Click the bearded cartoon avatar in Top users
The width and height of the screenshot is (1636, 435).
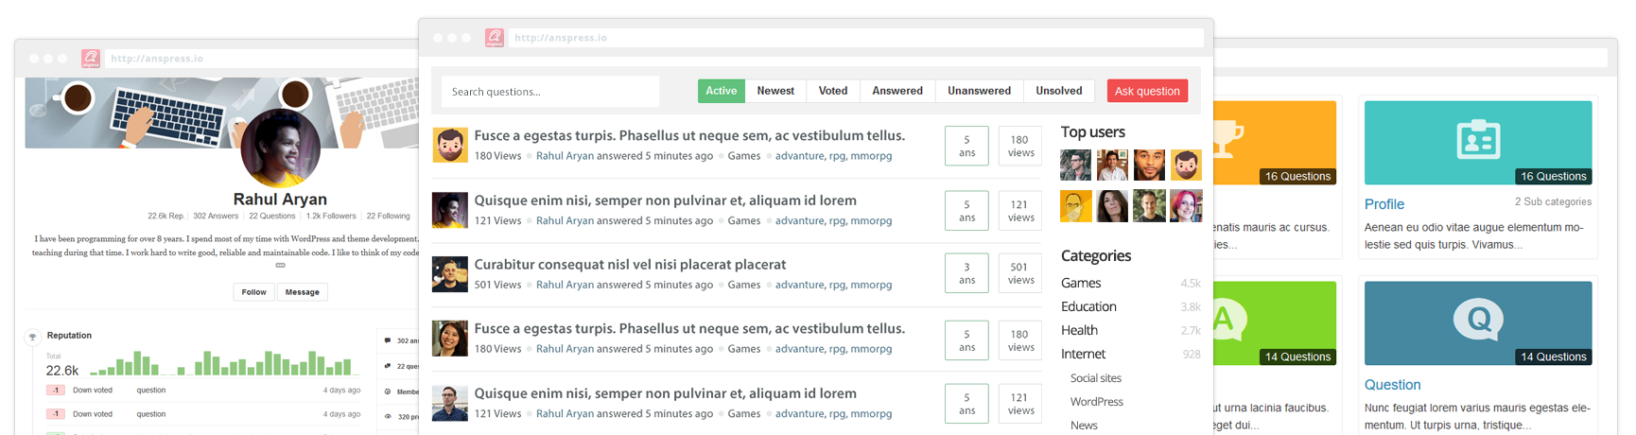tap(1186, 165)
